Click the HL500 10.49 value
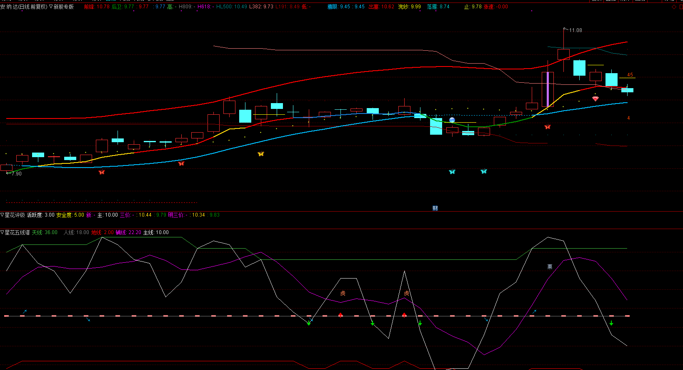The image size is (683, 370). (x=232, y=7)
